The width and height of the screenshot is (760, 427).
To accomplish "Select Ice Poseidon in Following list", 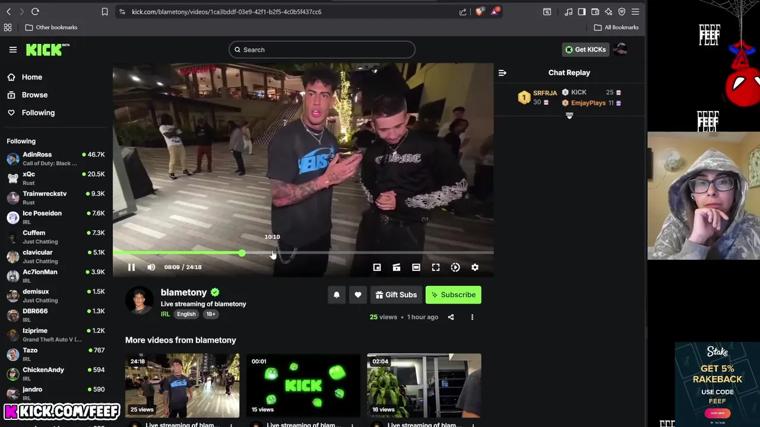I will [x=56, y=218].
